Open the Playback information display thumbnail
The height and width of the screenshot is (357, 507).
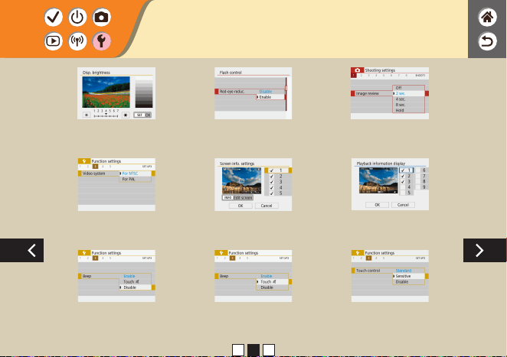click(390, 184)
